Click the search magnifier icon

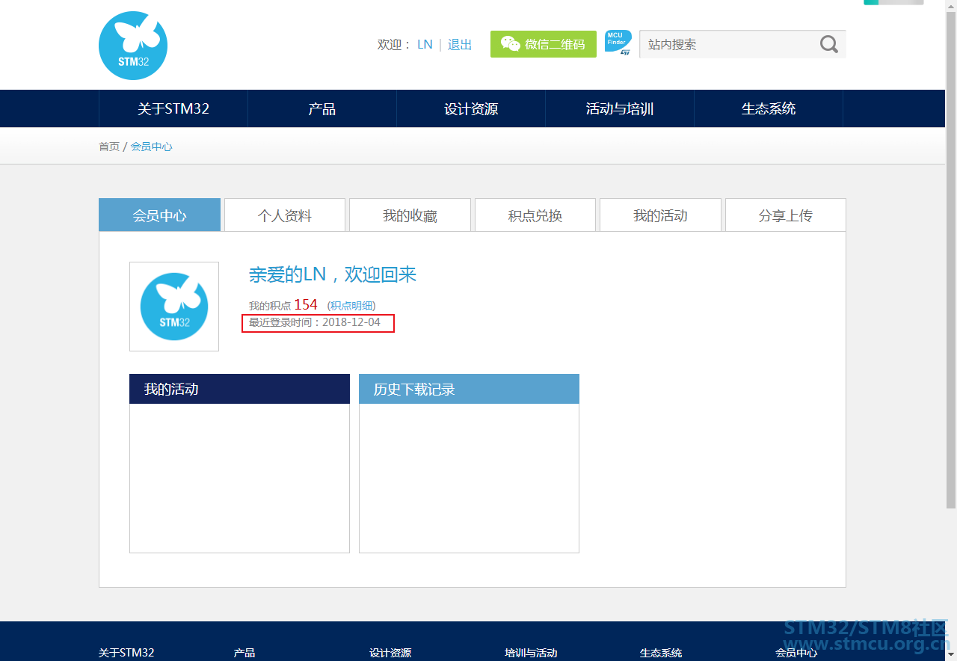pos(828,44)
